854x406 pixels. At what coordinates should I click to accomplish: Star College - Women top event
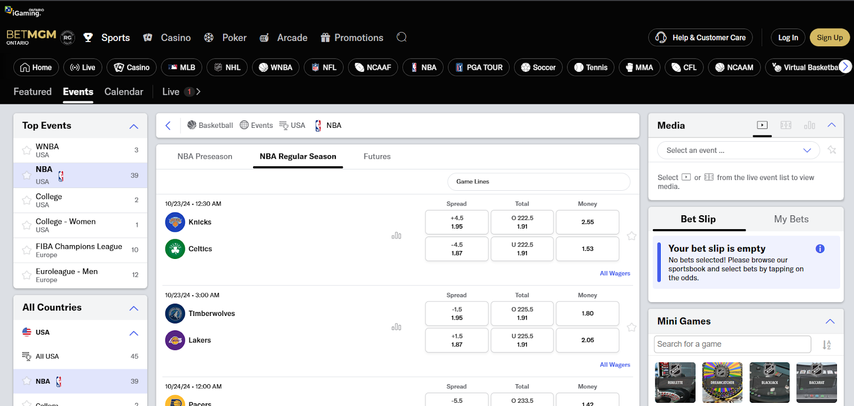pos(26,225)
